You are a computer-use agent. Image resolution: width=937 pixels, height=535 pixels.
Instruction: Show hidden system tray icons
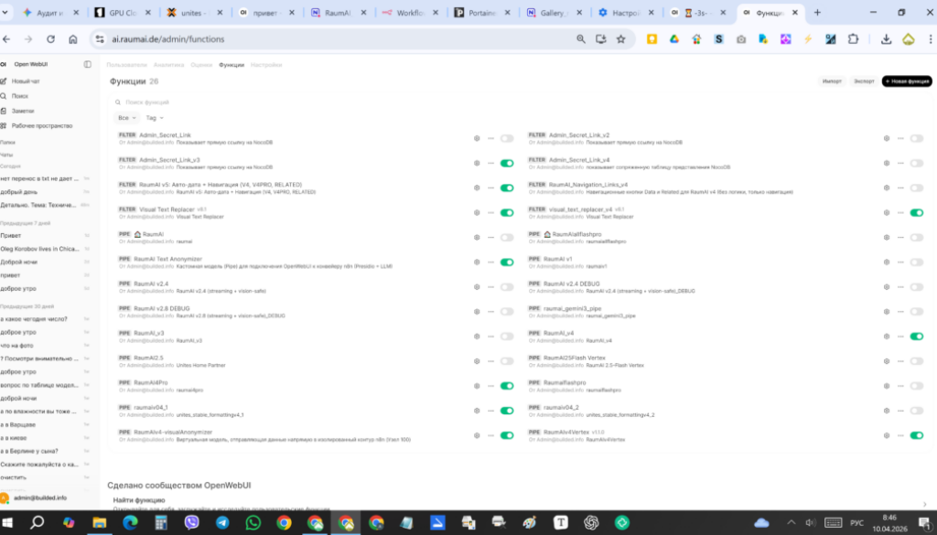pos(792,522)
